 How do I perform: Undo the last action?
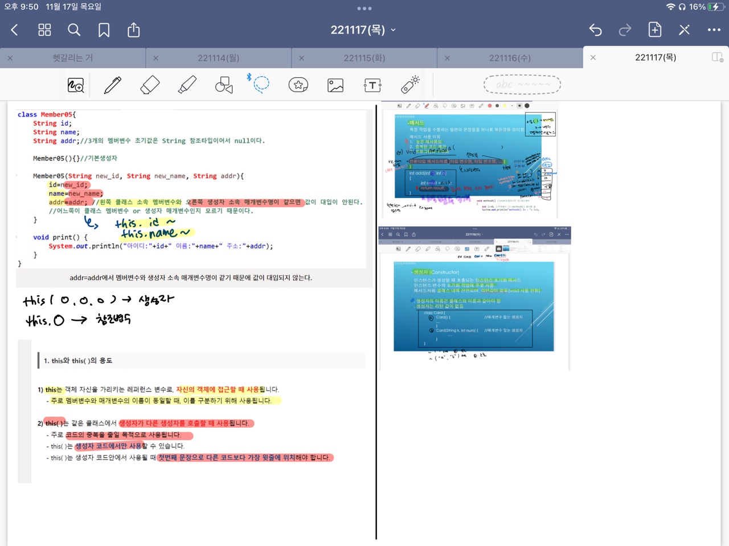point(595,30)
